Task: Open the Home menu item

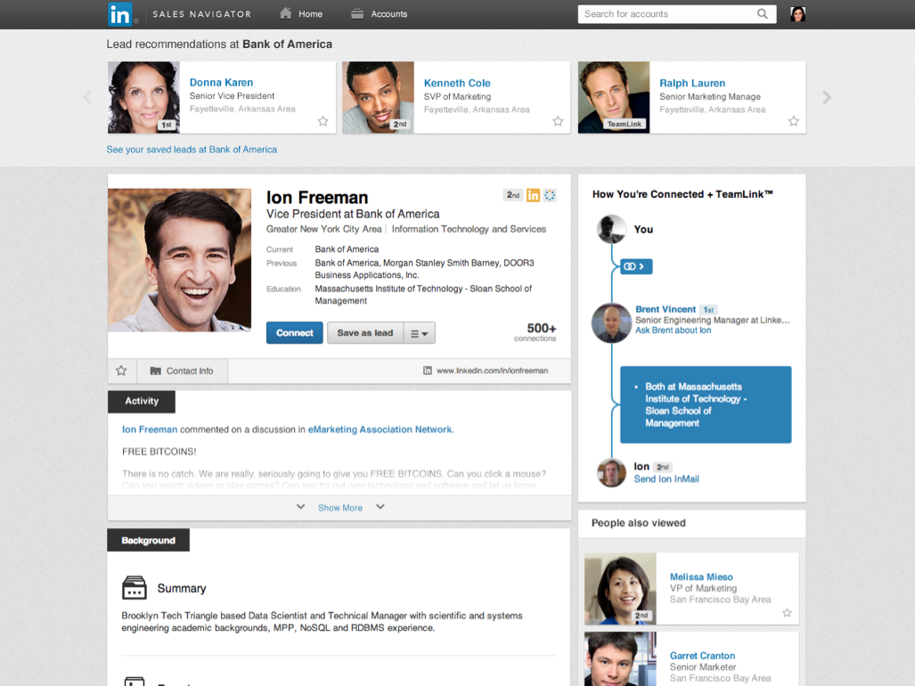Action: click(300, 14)
